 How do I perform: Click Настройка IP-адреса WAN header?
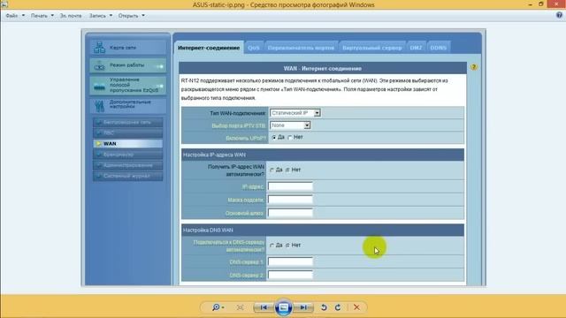pyautogui.click(x=214, y=155)
